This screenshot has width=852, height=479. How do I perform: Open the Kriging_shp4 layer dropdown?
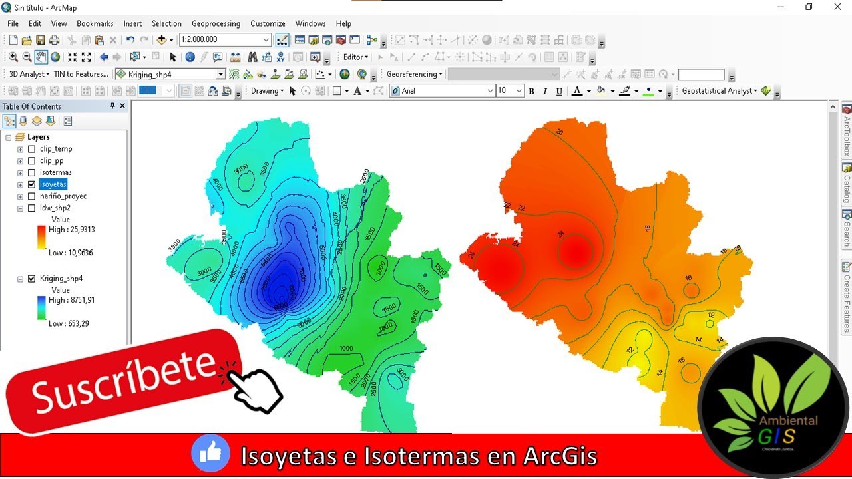(x=220, y=74)
